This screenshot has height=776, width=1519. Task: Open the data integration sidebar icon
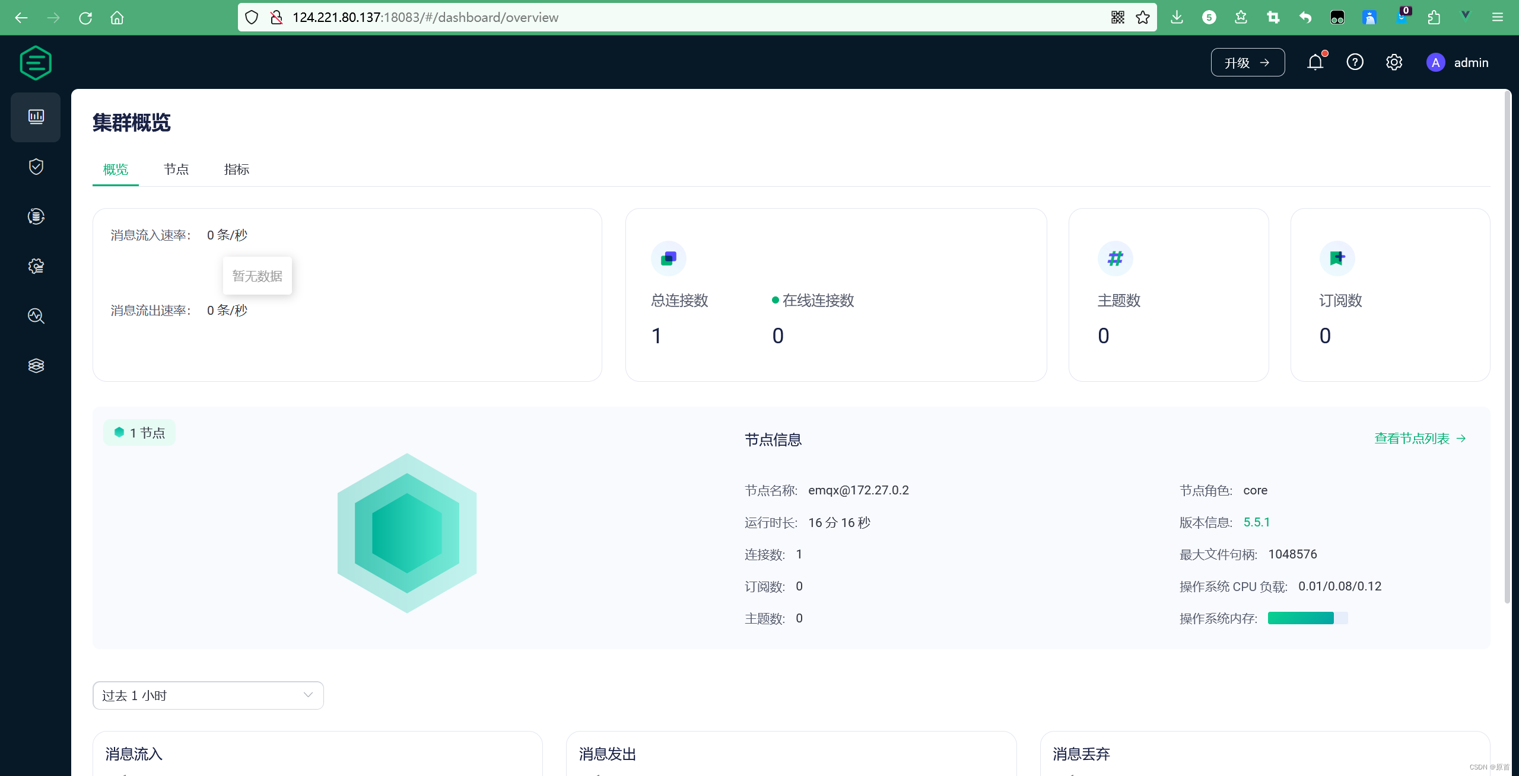[x=36, y=216]
